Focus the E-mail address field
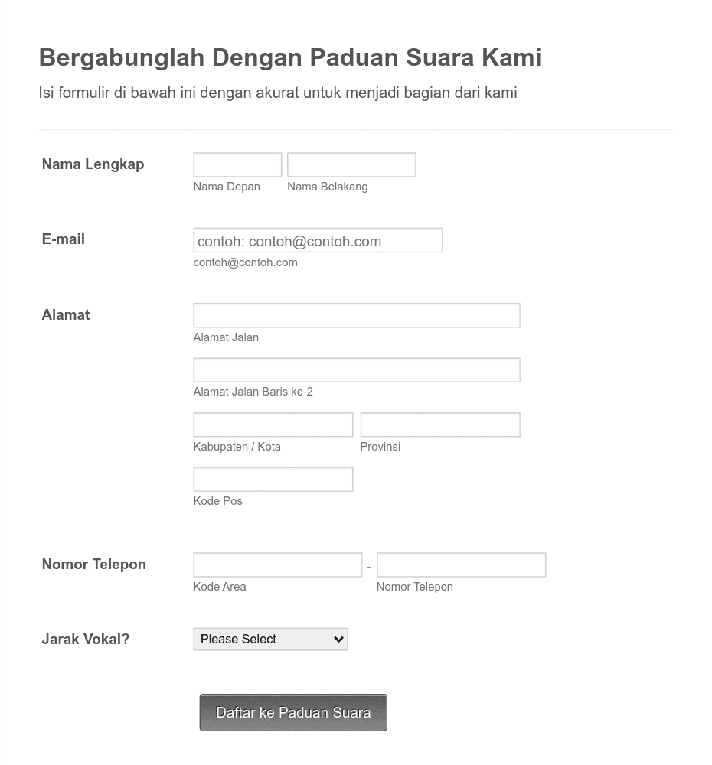Screen dimensions: 712x765 tap(318, 240)
